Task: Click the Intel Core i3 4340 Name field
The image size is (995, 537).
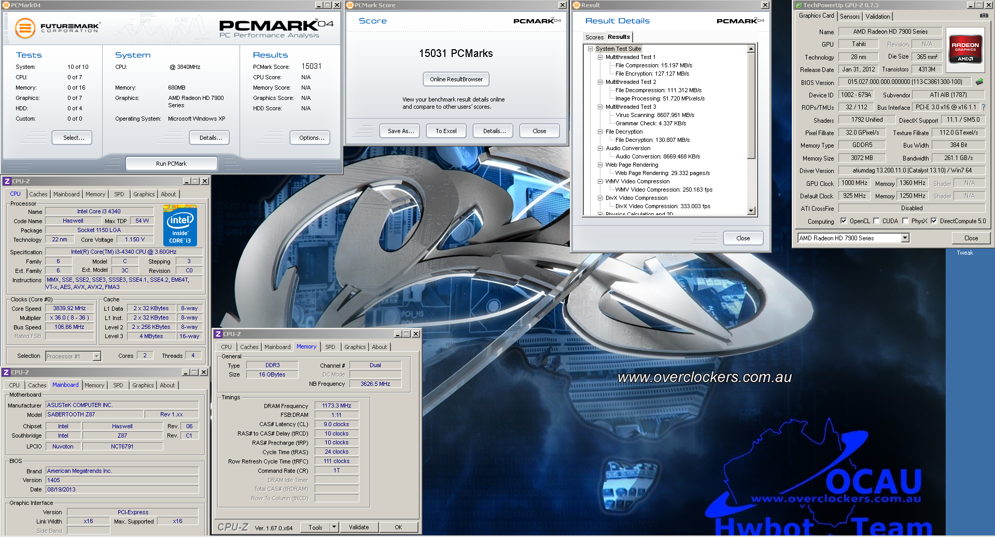Action: [99, 211]
